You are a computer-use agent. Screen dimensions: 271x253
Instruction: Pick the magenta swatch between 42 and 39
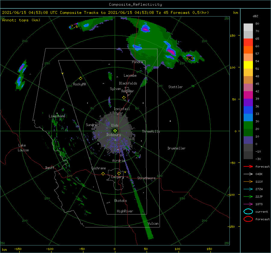pyautogui.click(x=248, y=95)
